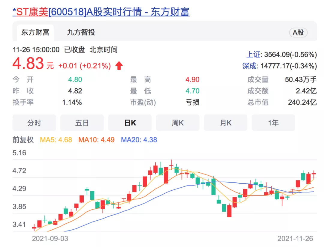Show the 1年 one-year chart
This screenshot has height=247, width=324.
click(x=273, y=123)
